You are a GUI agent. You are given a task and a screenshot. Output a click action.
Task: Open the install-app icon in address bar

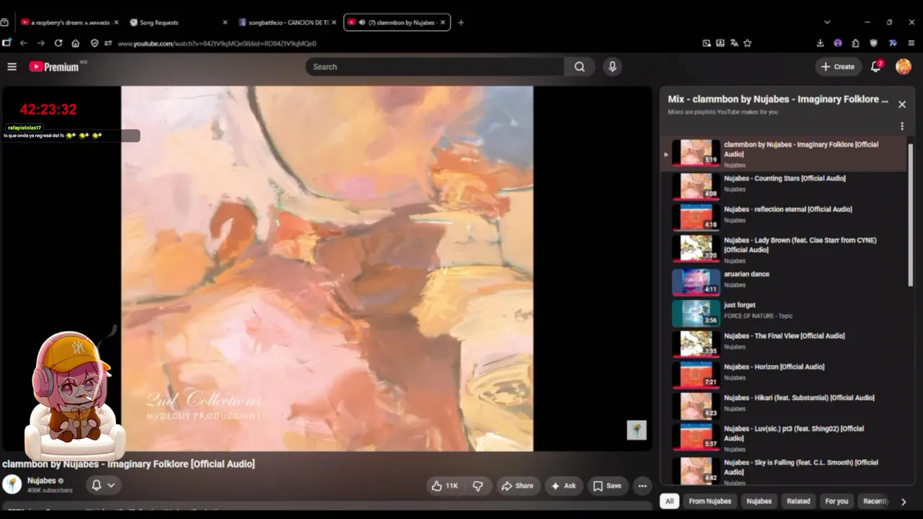pos(720,43)
